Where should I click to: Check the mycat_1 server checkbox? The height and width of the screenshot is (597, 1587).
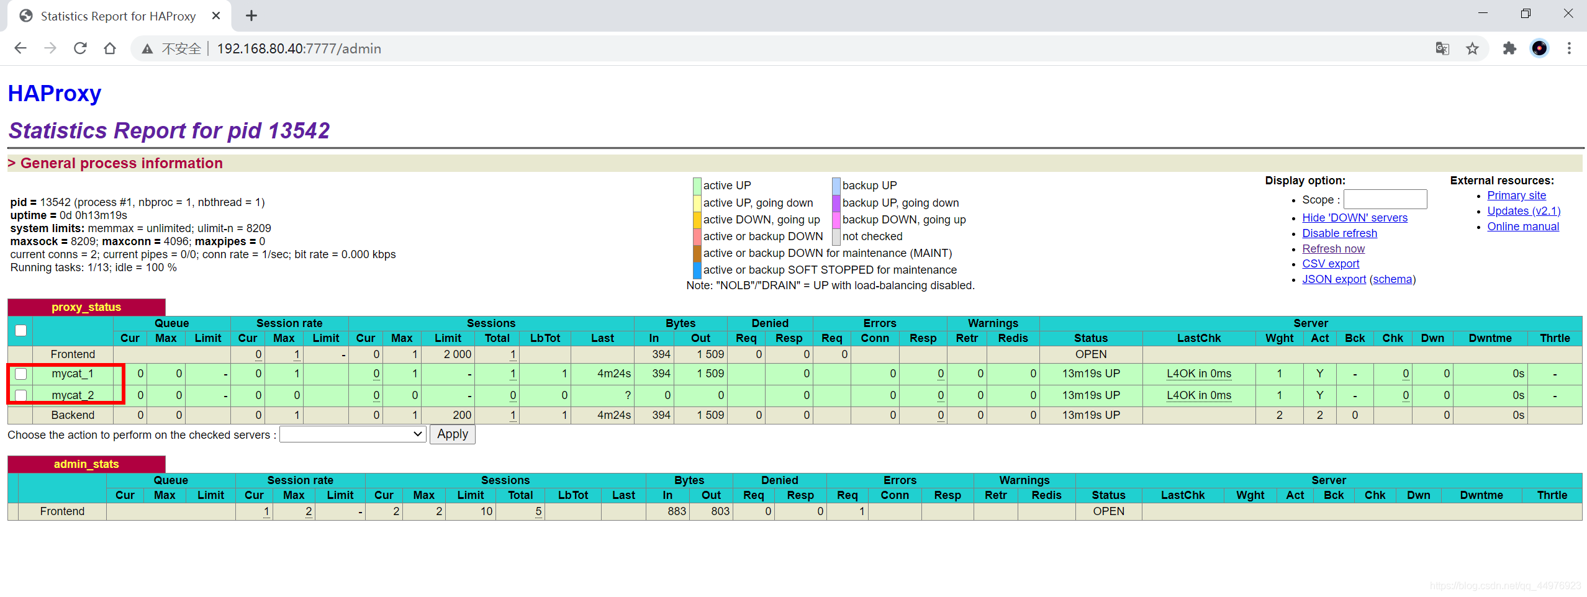click(x=21, y=374)
